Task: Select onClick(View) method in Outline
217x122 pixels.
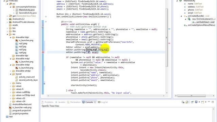Action: (205, 22)
